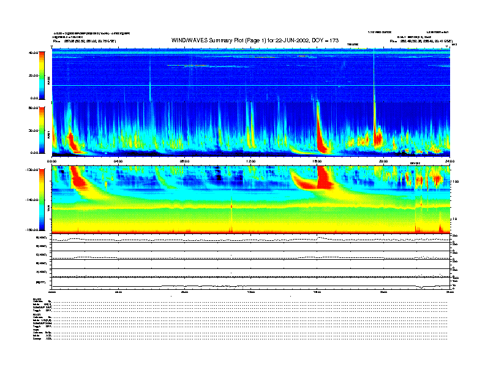Viewport: 485px width, 375px height.
Task: Click the WIND/WAVES Summary Plot title text
Action: pyautogui.click(x=255, y=40)
